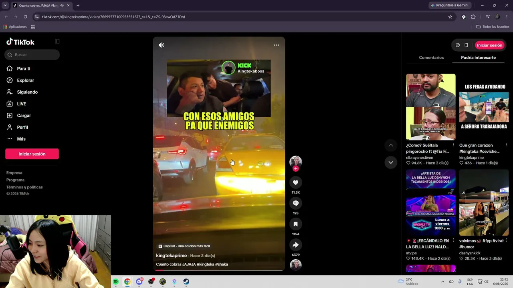Expand the Empresa footer section
The height and width of the screenshot is (288, 513).
(14, 173)
